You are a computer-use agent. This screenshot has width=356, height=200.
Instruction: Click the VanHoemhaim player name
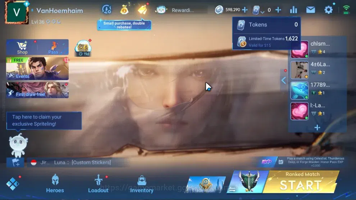coord(60,11)
